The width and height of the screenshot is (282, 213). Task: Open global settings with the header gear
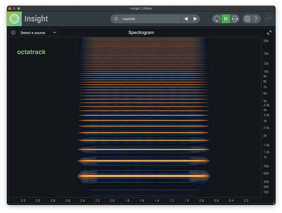click(x=247, y=19)
